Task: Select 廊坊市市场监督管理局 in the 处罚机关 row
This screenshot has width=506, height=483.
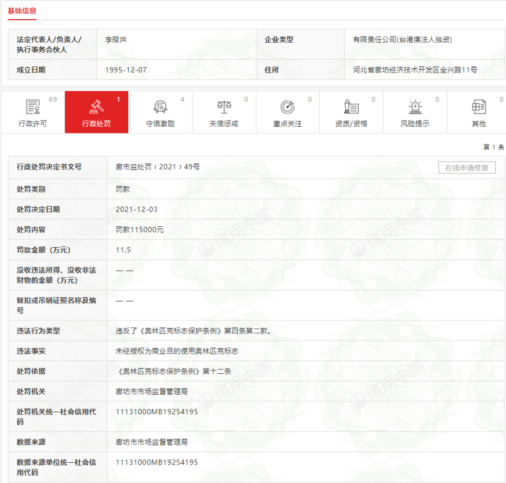Action: [x=152, y=392]
